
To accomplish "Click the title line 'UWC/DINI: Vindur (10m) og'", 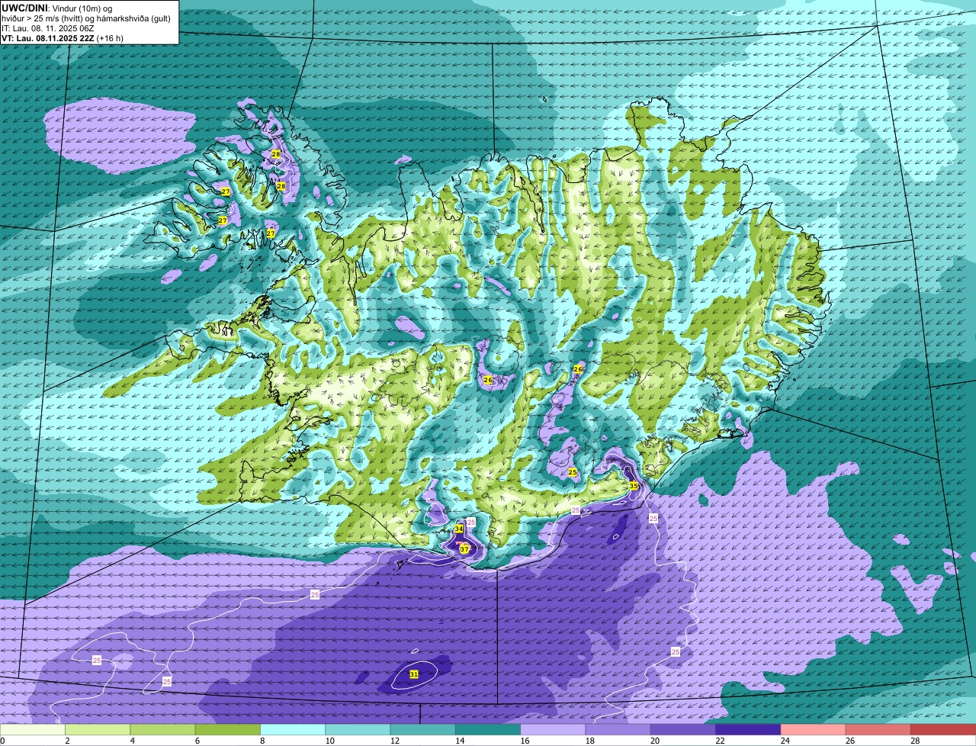I will pos(57,8).
